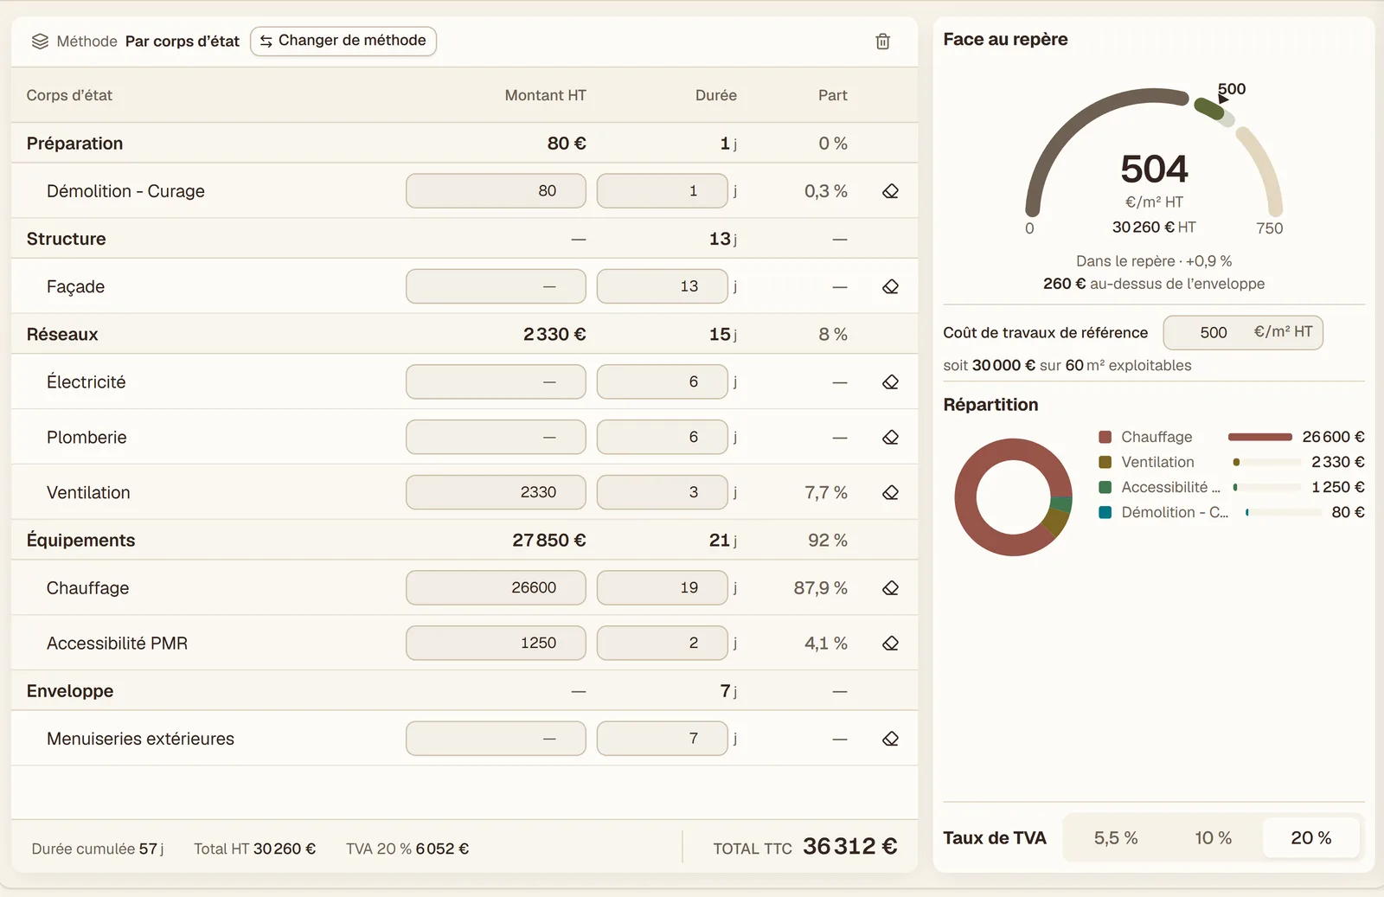The image size is (1384, 897).
Task: Edit Chauffage amount 26600 field
Action: (496, 587)
